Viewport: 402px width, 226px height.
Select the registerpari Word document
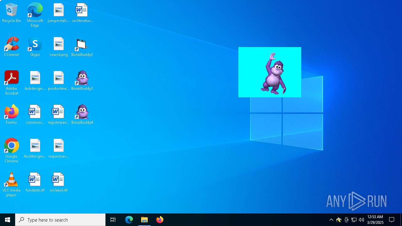tap(58, 115)
